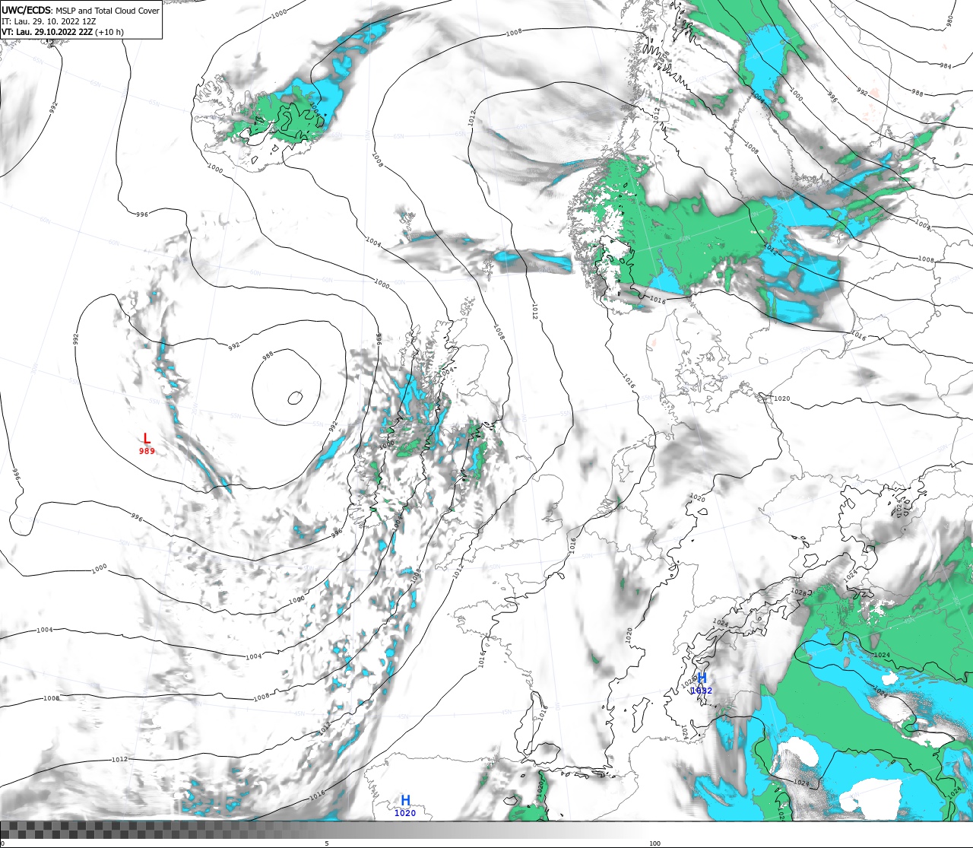Click the blue H marker above "1032"
The width and height of the screenshot is (973, 848).
tap(702, 678)
